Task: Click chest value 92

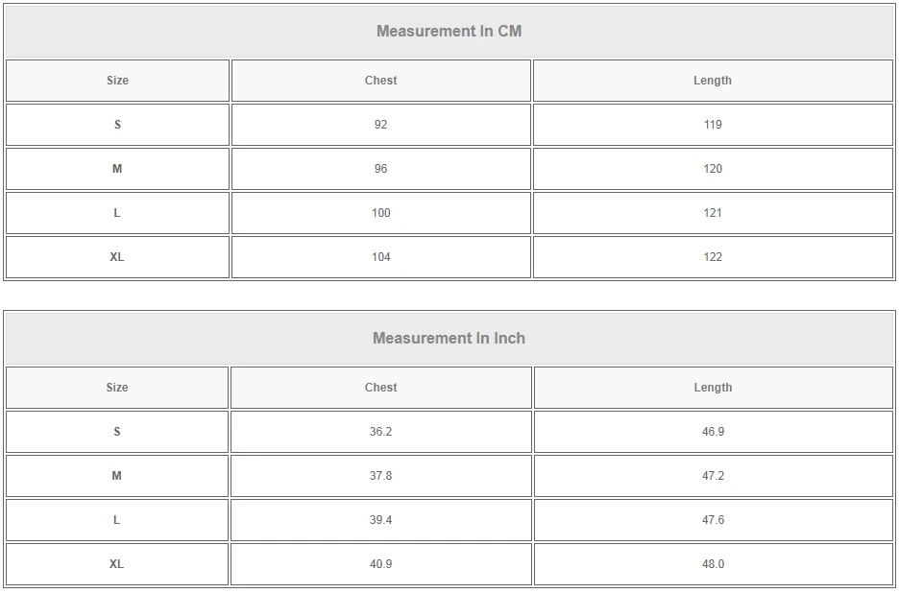Action: point(380,125)
